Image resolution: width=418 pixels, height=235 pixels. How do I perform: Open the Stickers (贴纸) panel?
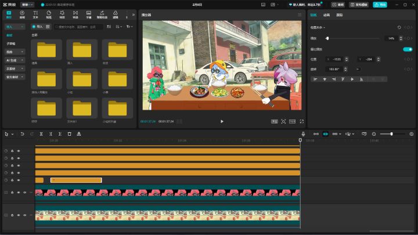(x=49, y=14)
